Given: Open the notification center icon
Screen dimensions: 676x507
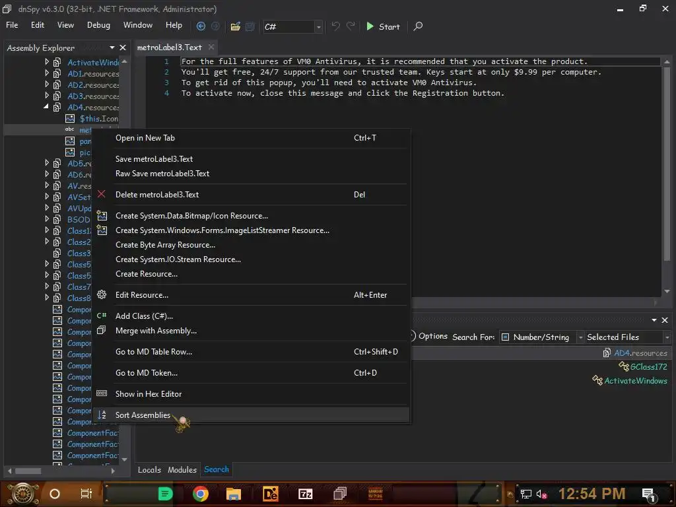Looking at the screenshot, I should coord(649,494).
